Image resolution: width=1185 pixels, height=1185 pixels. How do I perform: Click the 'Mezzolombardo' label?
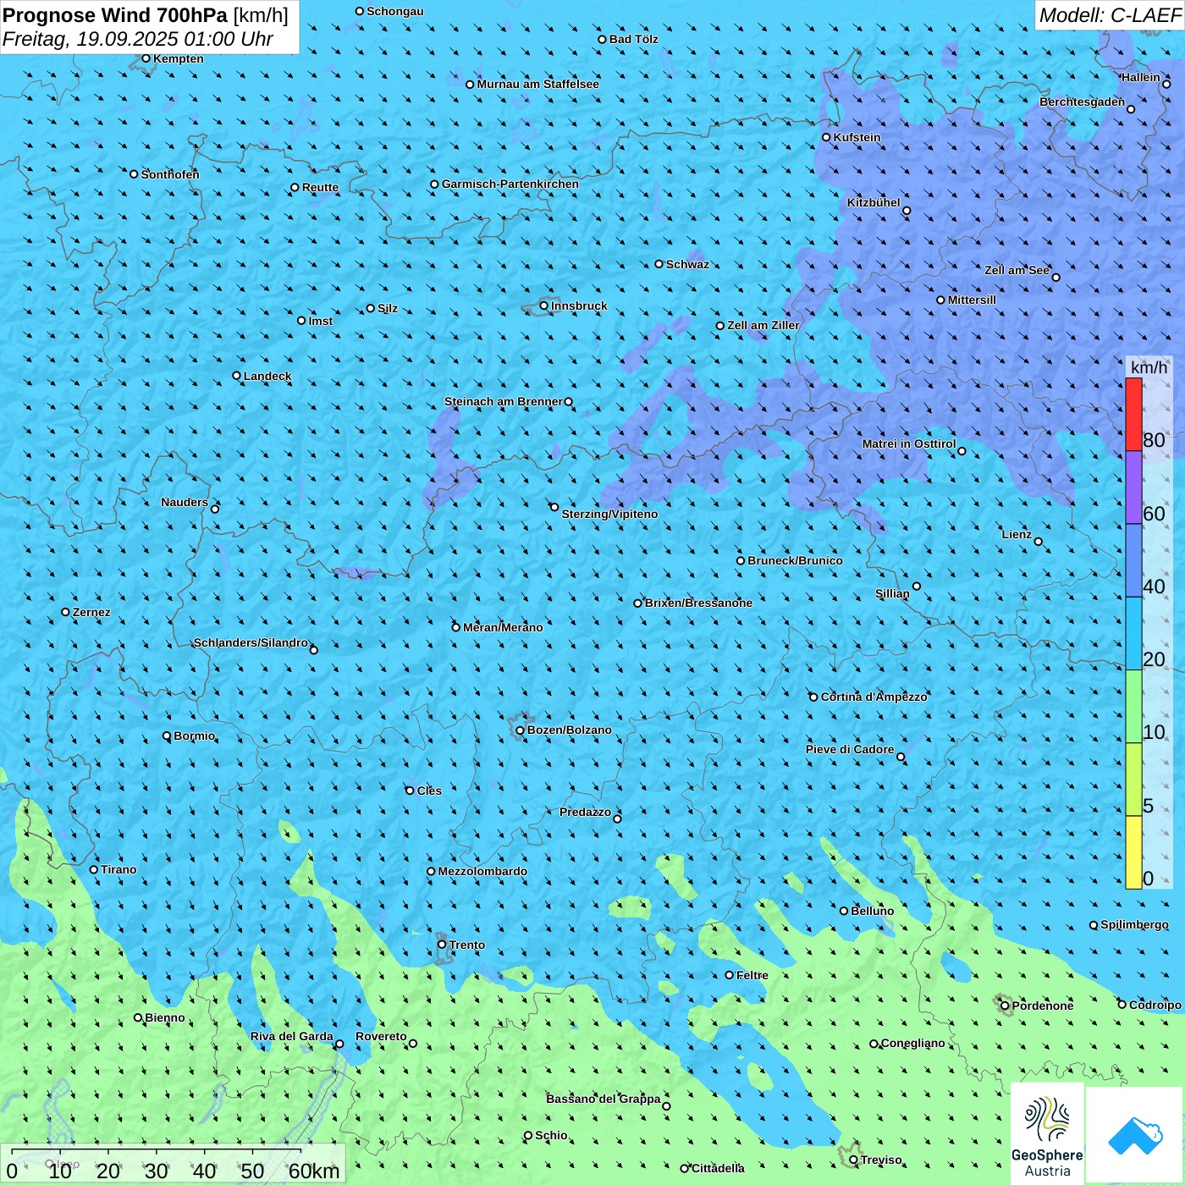click(482, 871)
